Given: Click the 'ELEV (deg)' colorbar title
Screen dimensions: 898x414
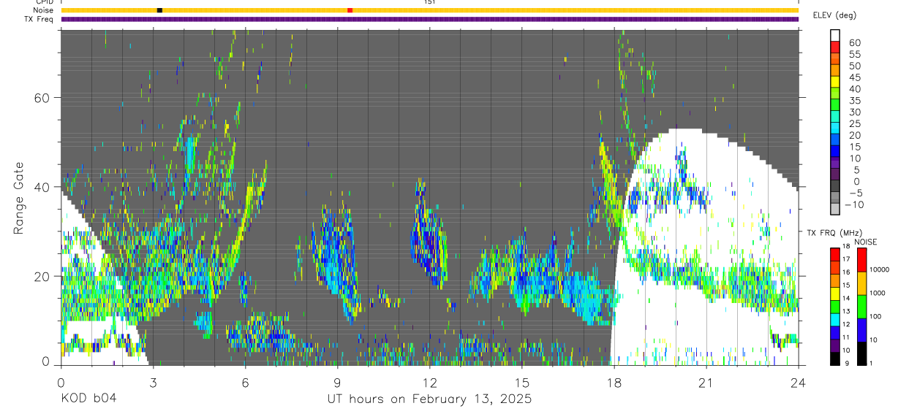Looking at the screenshot, I should [834, 15].
